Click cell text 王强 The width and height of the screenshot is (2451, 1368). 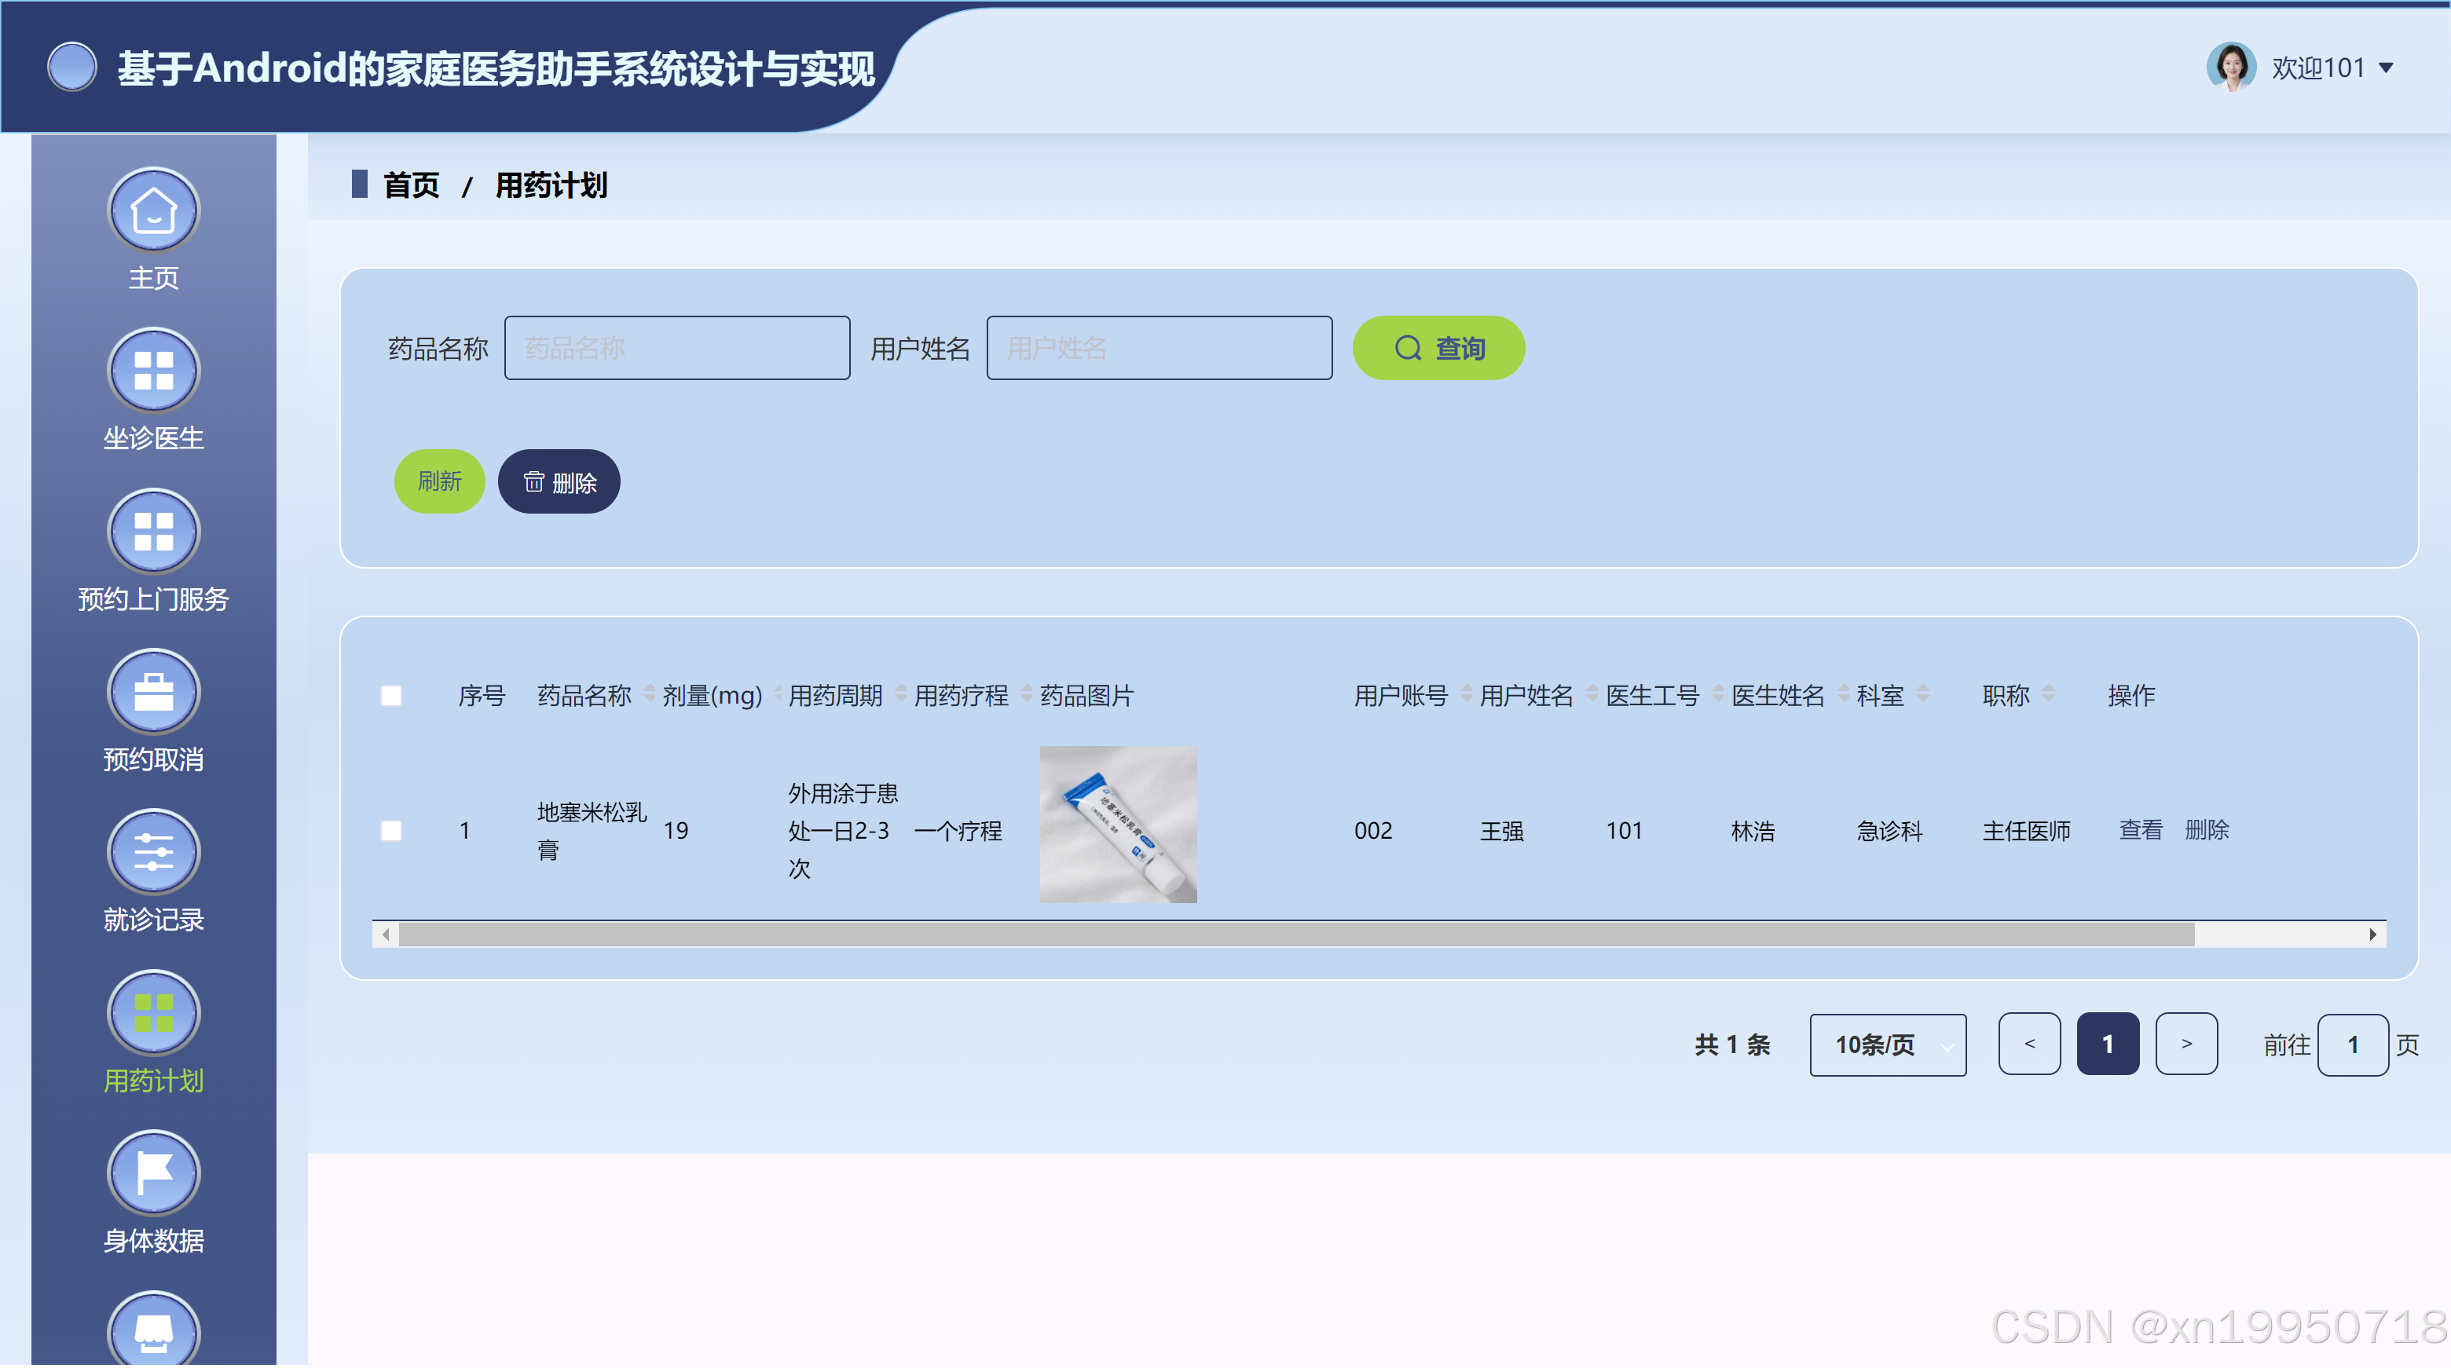click(1501, 831)
